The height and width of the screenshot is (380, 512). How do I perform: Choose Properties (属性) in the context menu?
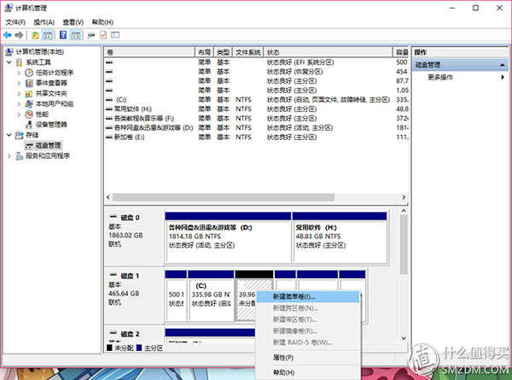[x=282, y=357]
